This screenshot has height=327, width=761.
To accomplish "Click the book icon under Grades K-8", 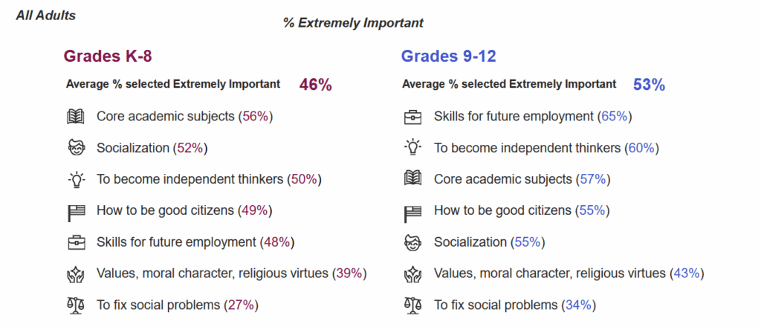I will click(75, 116).
